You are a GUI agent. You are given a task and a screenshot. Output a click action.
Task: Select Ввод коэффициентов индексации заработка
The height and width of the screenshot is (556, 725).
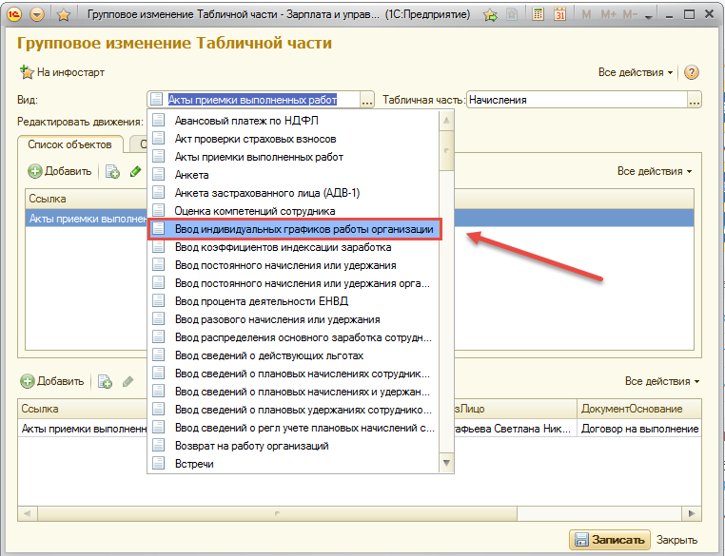(x=293, y=247)
